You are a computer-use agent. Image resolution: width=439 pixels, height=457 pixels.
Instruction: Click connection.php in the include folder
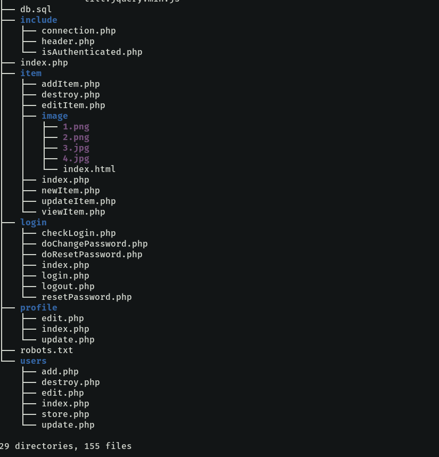click(78, 31)
